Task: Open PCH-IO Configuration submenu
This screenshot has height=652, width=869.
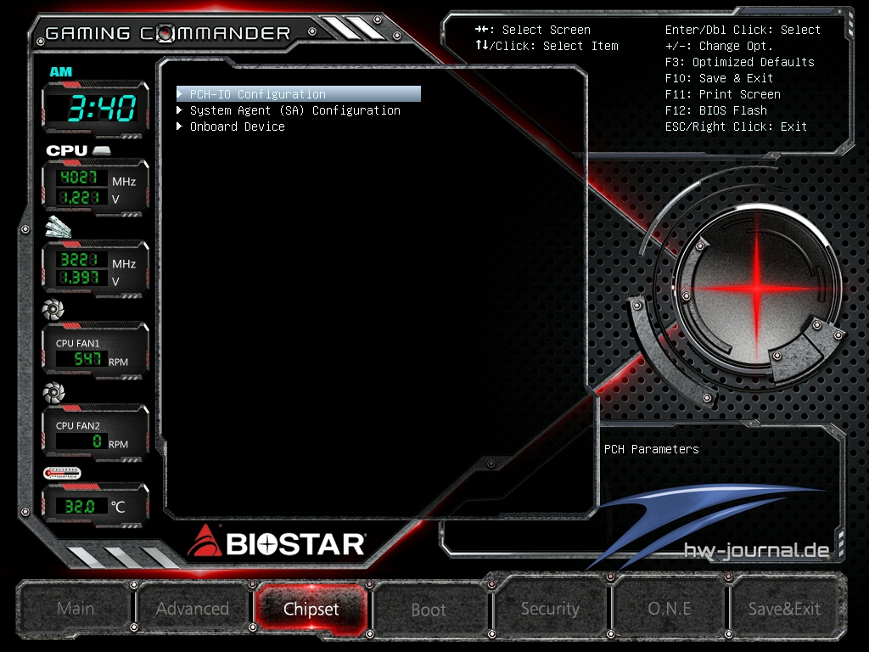Action: pyautogui.click(x=299, y=93)
